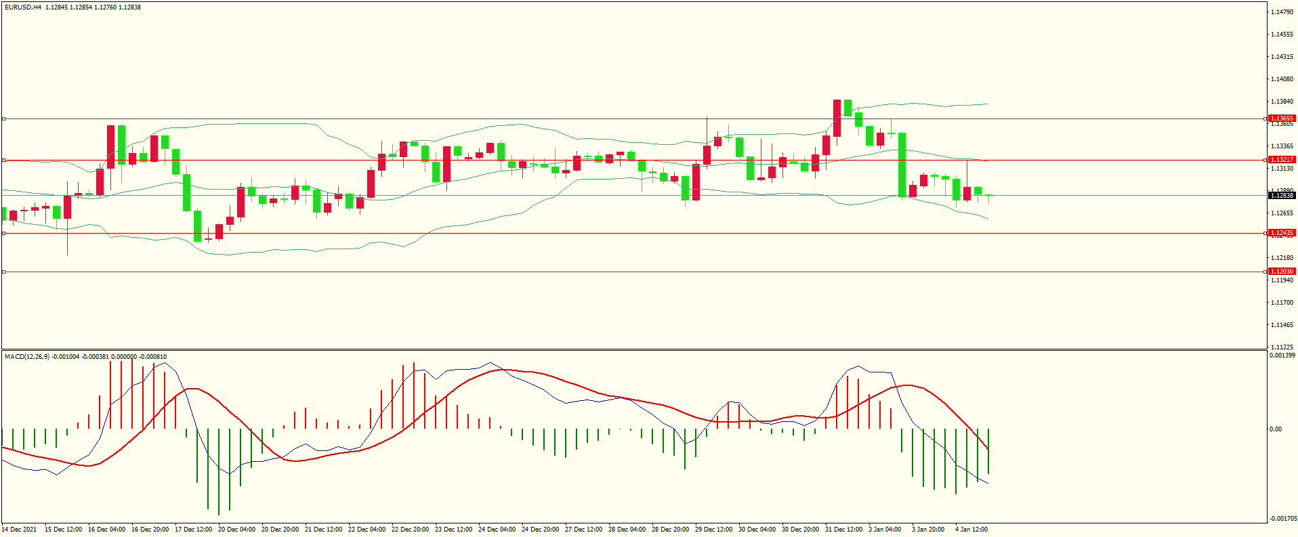Select the MACD(12,26,9) indicator label
The image size is (1298, 537).
[x=27, y=357]
